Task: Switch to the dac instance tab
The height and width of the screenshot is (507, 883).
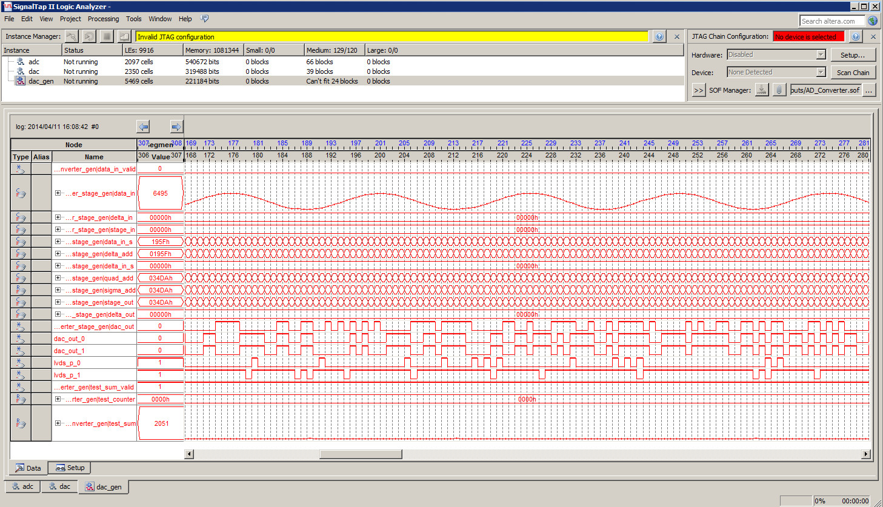Action: coord(59,486)
